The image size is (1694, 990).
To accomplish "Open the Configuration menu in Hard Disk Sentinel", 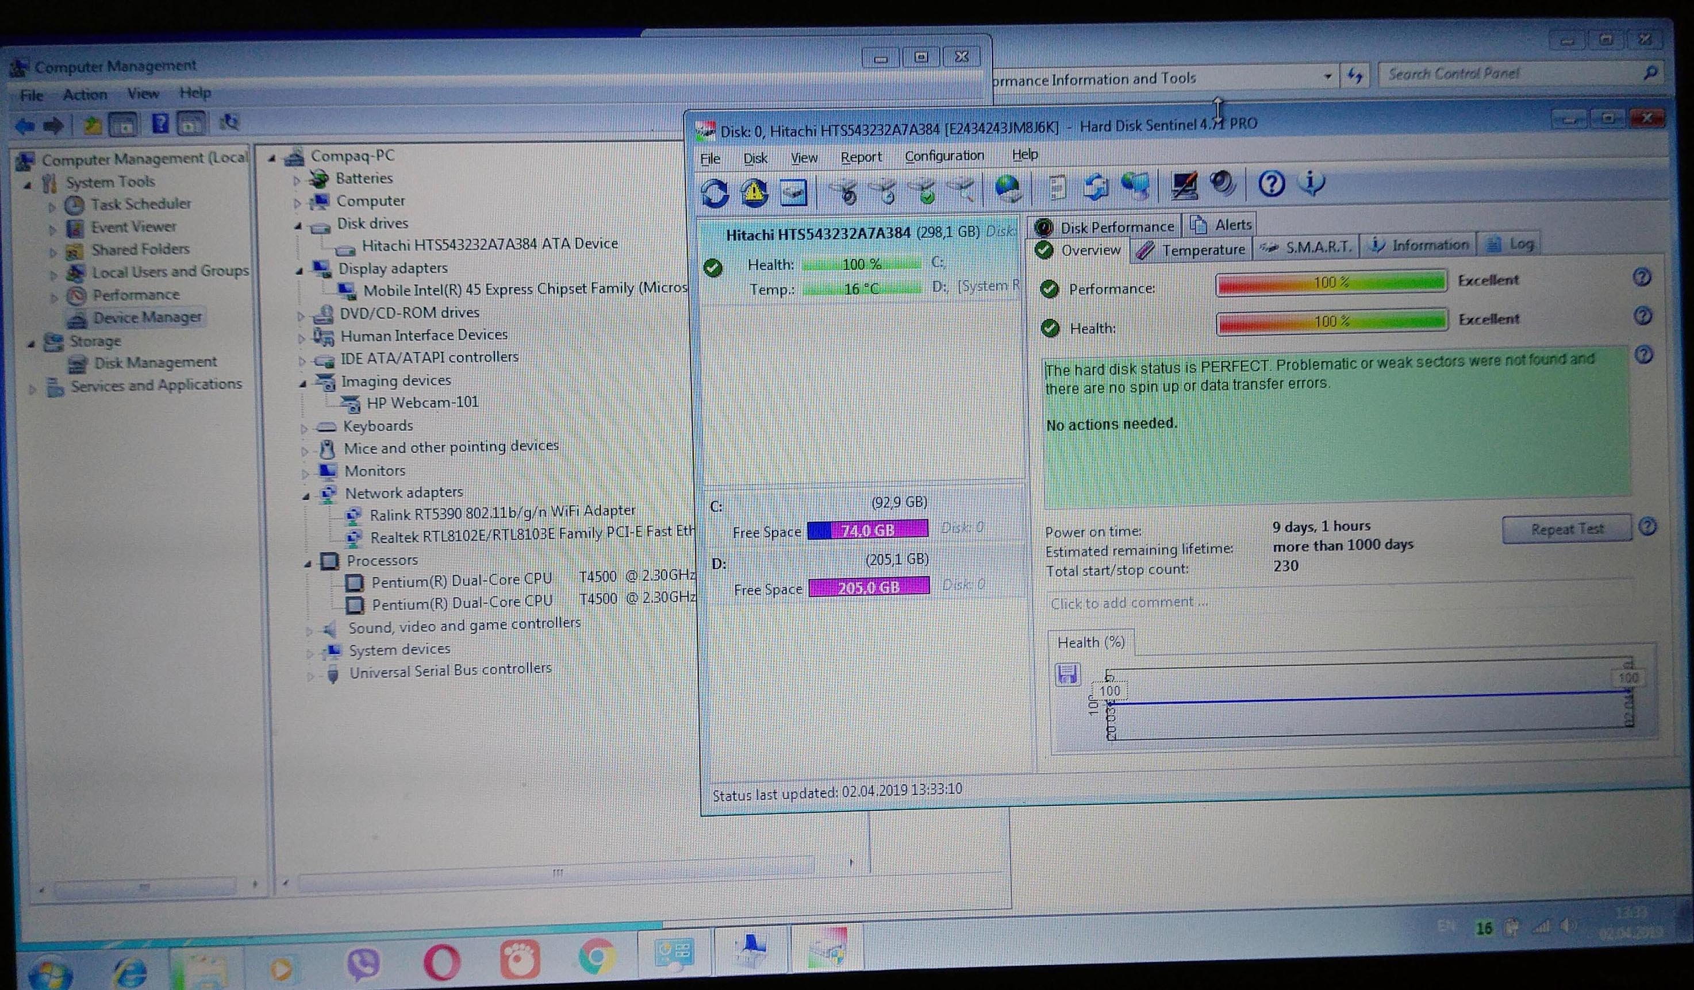I will (944, 156).
